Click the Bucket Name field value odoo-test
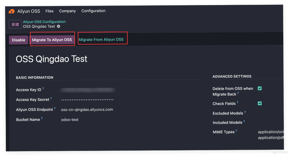 [70, 120]
